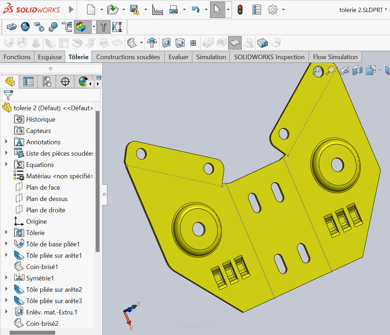The image size is (390, 335).
Task: Open the PropertyManager tab icon
Action: coord(28,82)
